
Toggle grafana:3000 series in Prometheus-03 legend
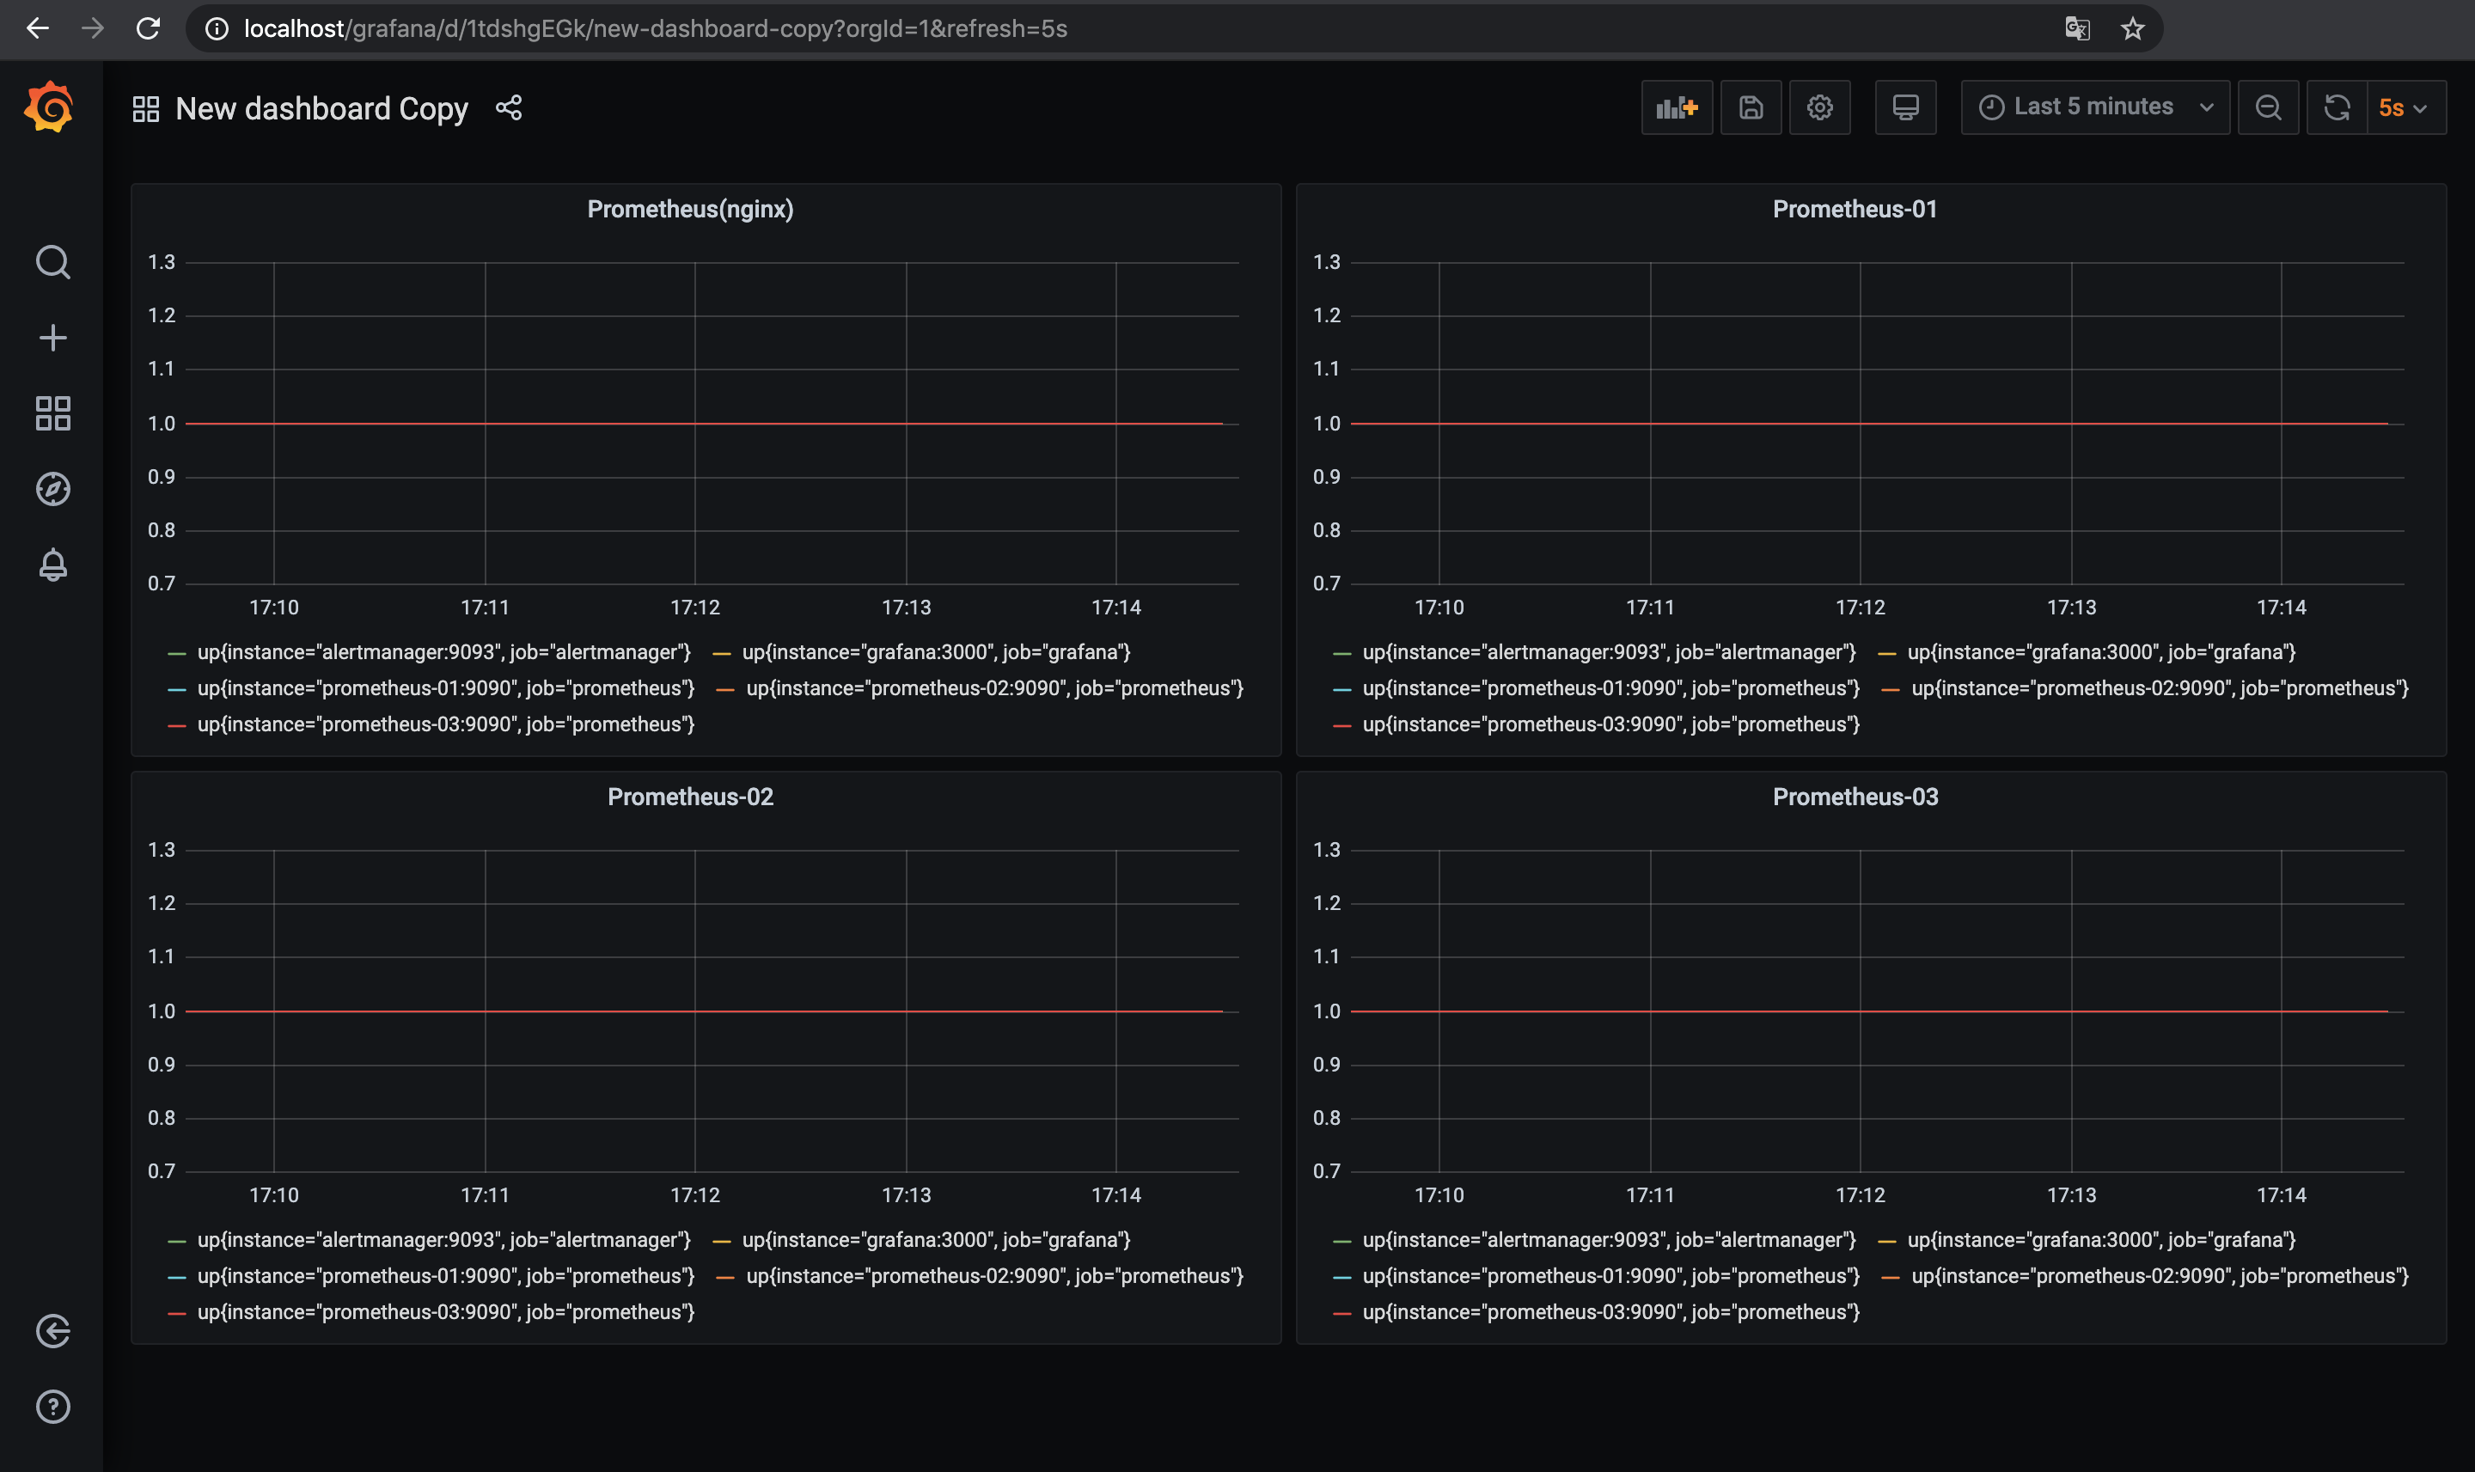tap(2102, 1240)
